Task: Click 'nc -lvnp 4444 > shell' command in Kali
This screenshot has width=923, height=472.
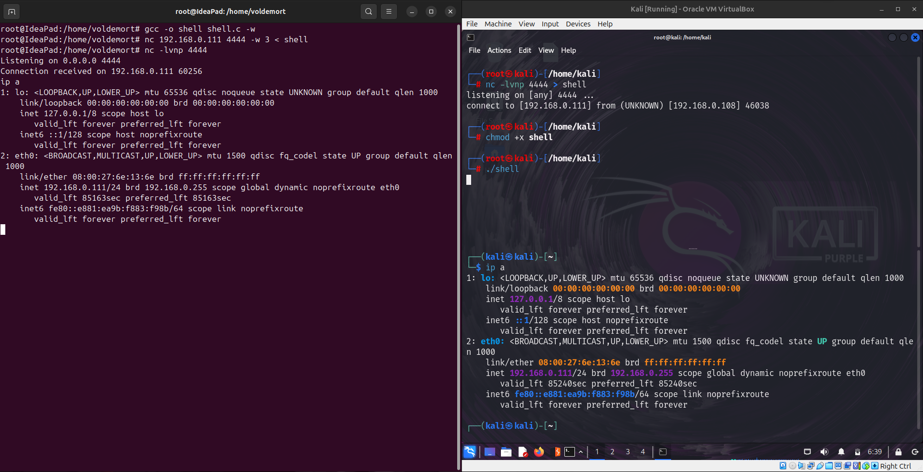Action: coord(536,85)
